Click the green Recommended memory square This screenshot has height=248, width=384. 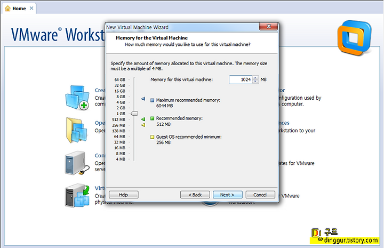click(x=153, y=118)
